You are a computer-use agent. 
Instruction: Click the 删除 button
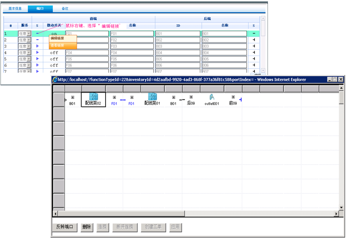pos(87,227)
